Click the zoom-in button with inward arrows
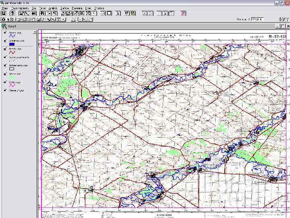The width and height of the screenshot is (290, 218). pyautogui.click(x=81, y=13)
